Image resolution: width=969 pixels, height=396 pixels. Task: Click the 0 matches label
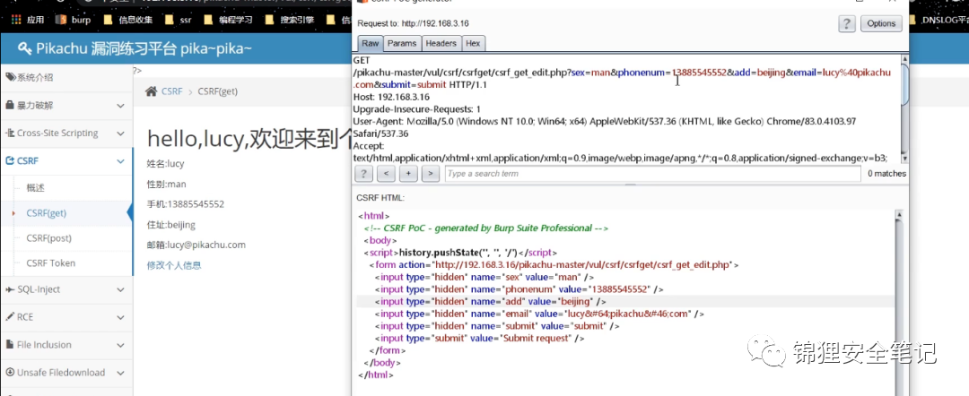click(886, 174)
